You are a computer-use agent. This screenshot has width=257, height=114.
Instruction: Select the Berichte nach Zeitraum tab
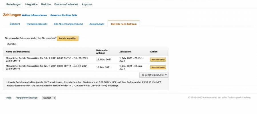124,24
